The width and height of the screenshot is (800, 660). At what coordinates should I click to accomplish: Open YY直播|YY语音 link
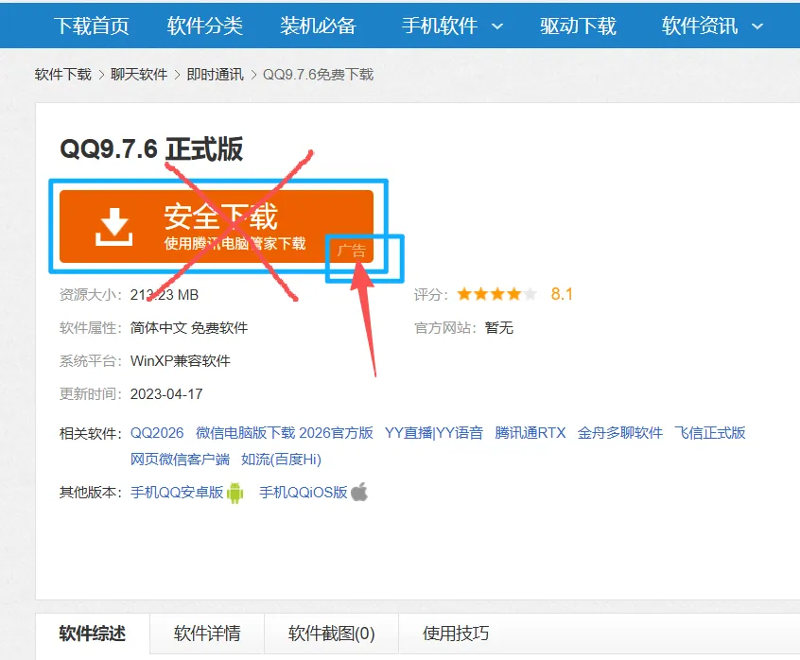pyautogui.click(x=434, y=433)
